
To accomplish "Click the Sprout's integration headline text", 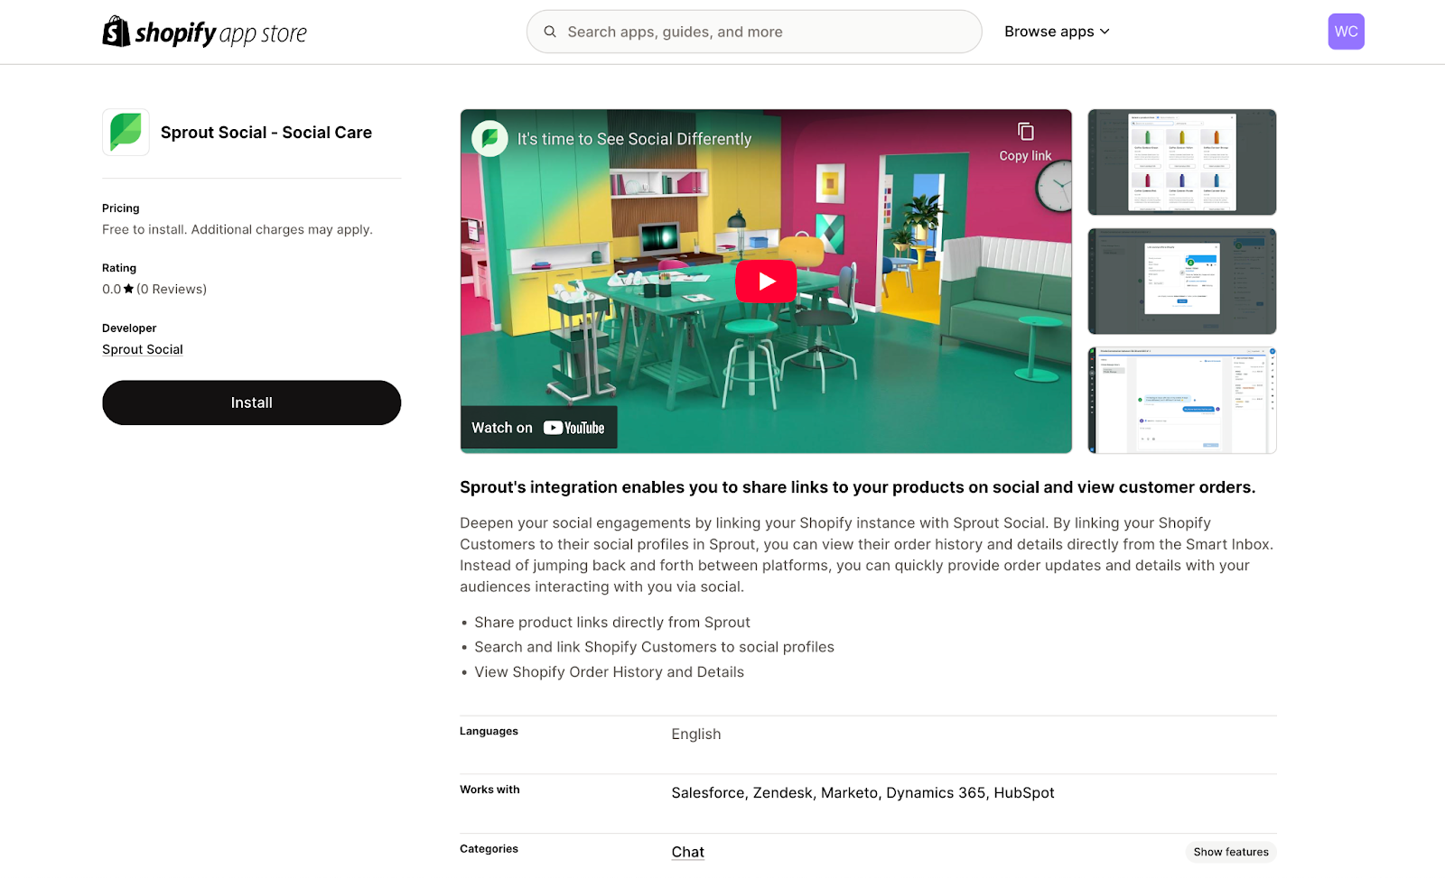I will (x=857, y=487).
